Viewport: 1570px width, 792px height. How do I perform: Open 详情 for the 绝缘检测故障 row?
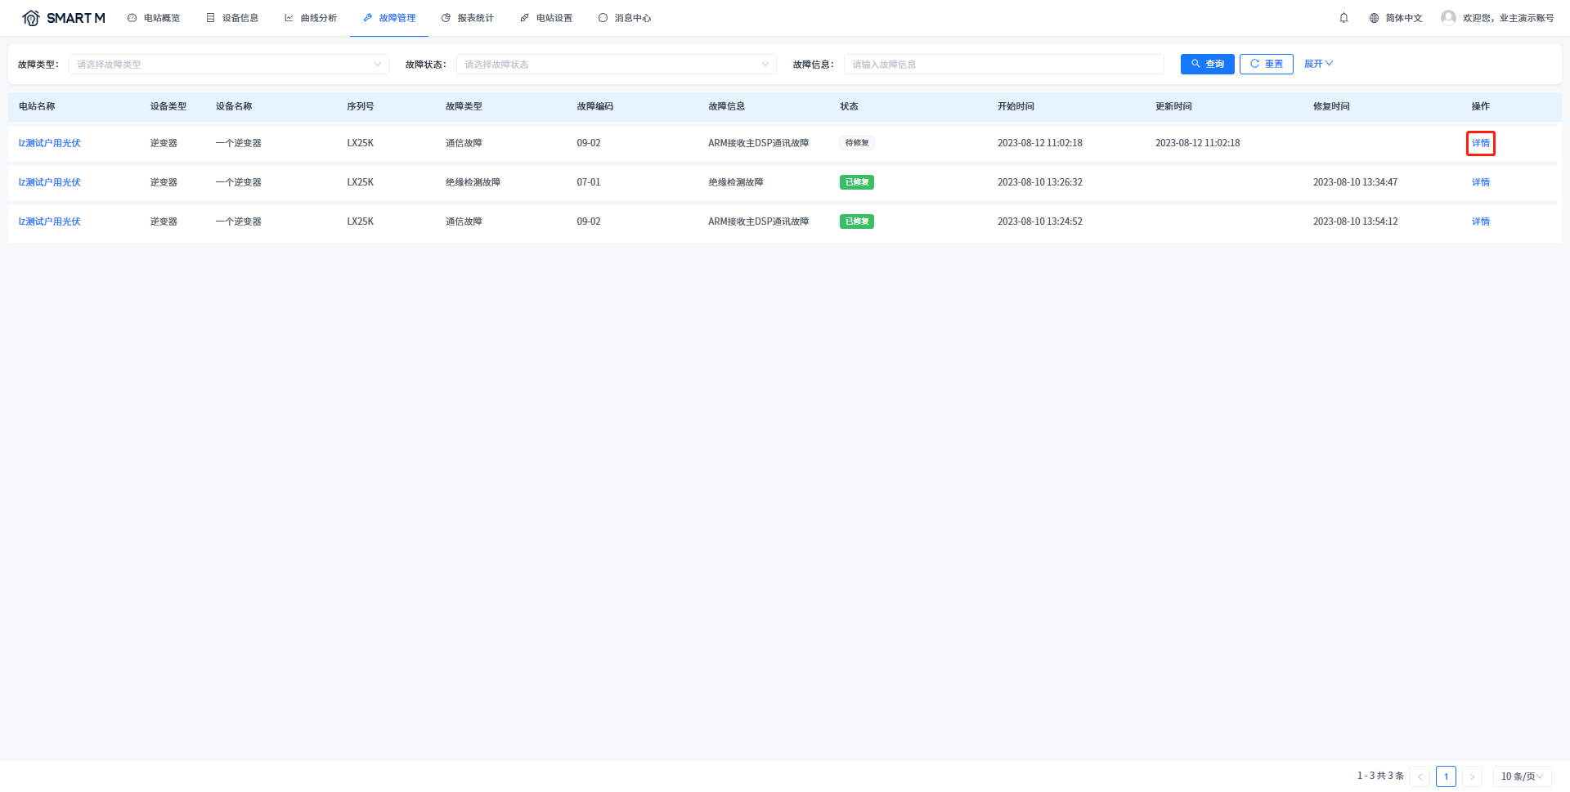pos(1480,182)
